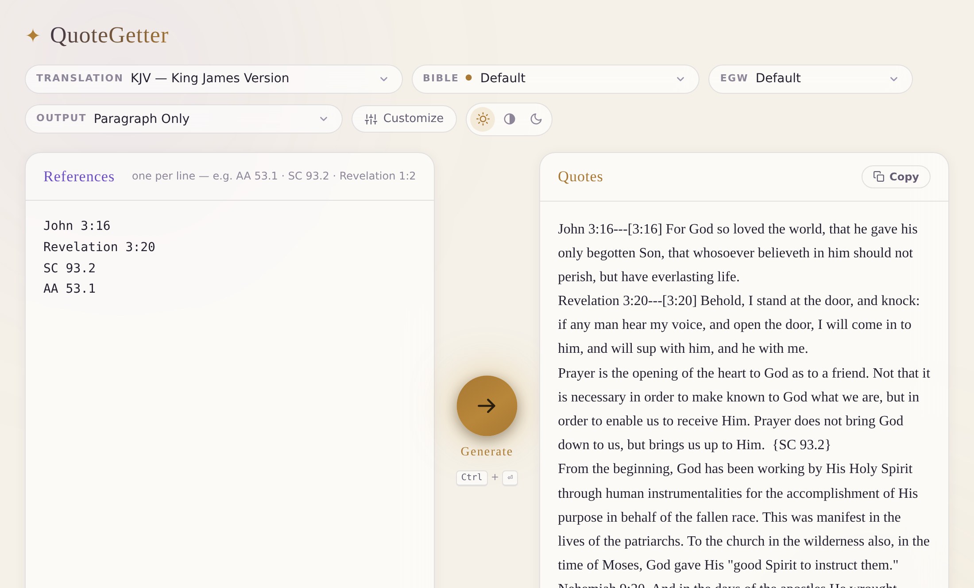Click the copy icon in Quotes panel
This screenshot has width=974, height=588.
pos(878,176)
